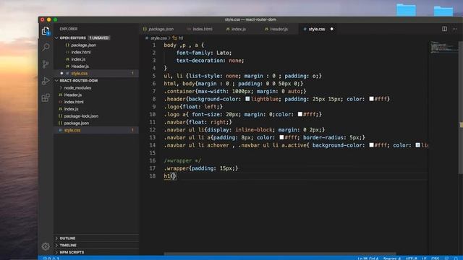Open the Explorer view in activity bar
This screenshot has width=463, height=260.
46,31
